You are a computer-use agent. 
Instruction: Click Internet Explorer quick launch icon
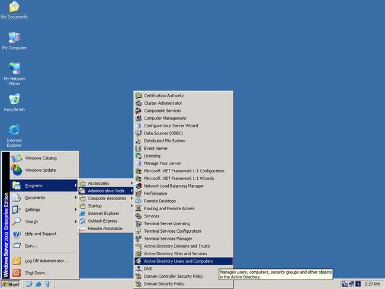38,284
